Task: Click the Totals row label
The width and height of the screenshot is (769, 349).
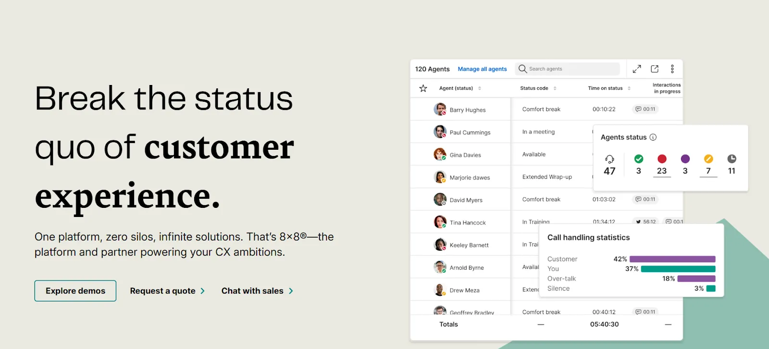Action: (448, 325)
